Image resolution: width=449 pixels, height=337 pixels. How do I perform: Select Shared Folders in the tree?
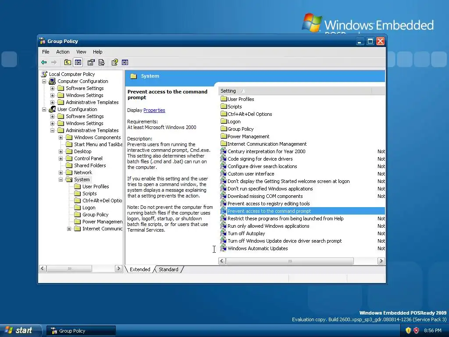(90, 165)
